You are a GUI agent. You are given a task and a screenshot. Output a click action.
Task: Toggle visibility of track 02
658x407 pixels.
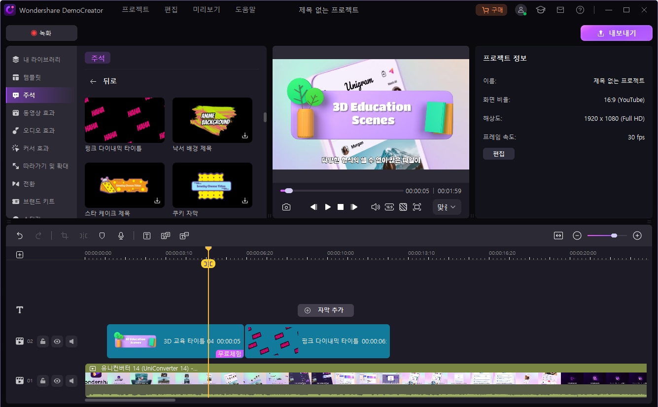point(58,341)
